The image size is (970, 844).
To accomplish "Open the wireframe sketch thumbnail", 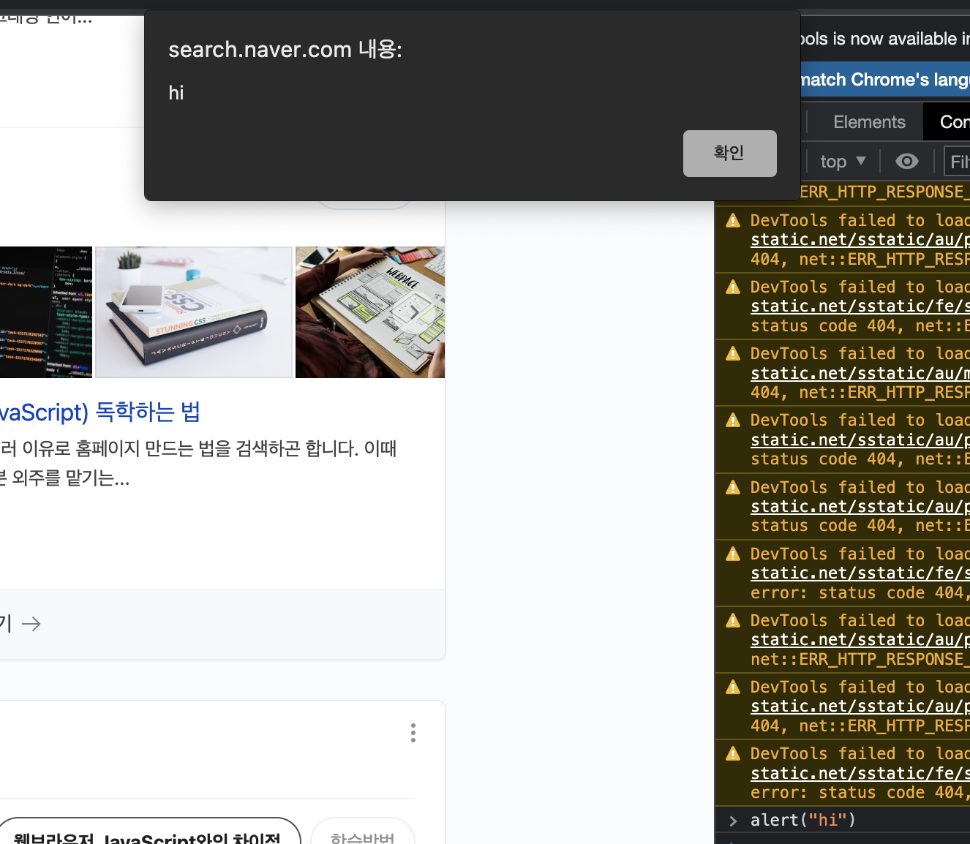I will point(370,312).
